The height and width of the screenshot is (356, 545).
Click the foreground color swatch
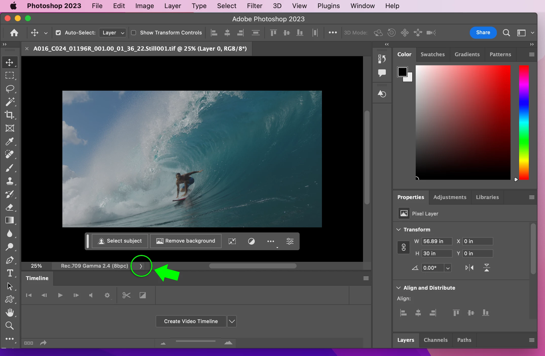click(402, 72)
